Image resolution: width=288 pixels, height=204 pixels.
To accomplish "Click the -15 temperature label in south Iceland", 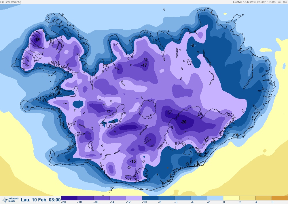I will pyautogui.click(x=133, y=161).
